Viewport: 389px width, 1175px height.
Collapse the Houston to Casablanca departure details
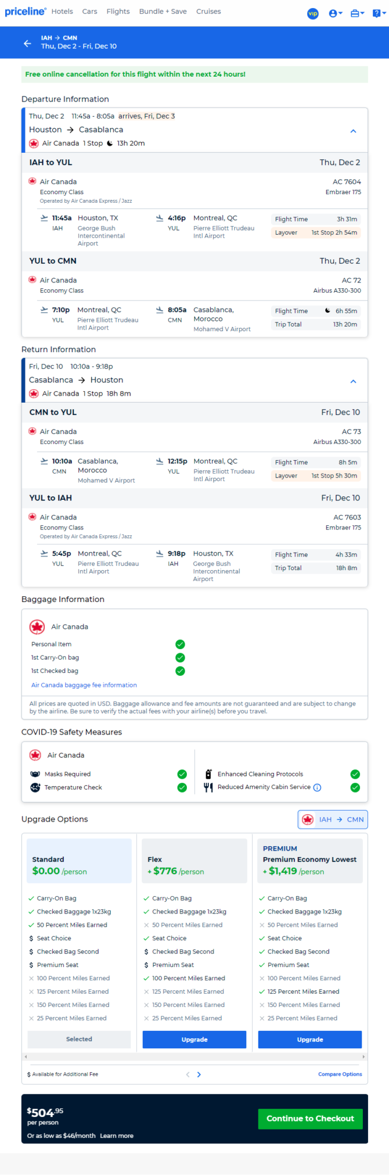pyautogui.click(x=353, y=131)
